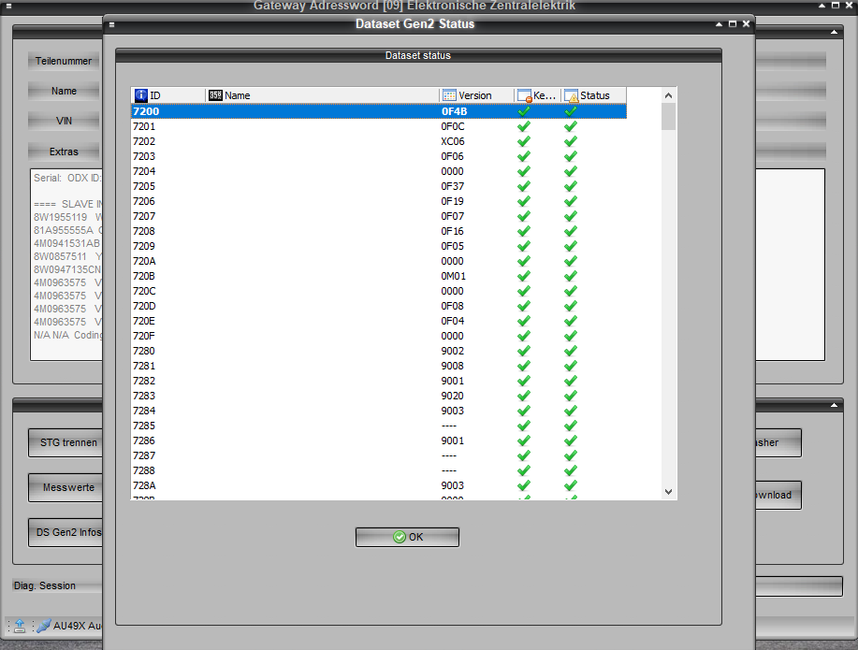Select the row with ID 7280
The height and width of the screenshot is (650, 858).
pos(379,351)
